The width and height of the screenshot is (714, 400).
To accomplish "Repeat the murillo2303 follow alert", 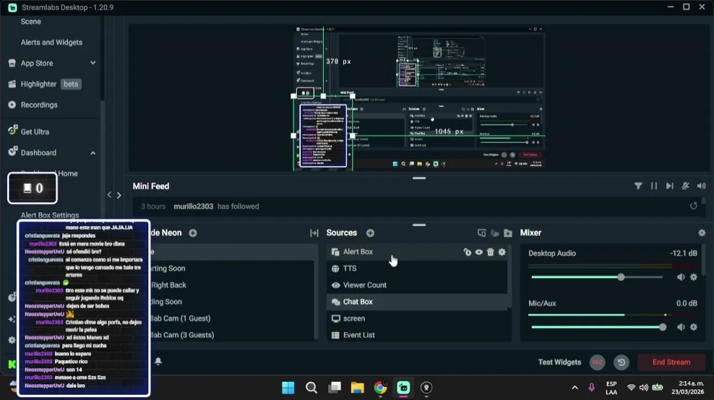I will click(693, 206).
